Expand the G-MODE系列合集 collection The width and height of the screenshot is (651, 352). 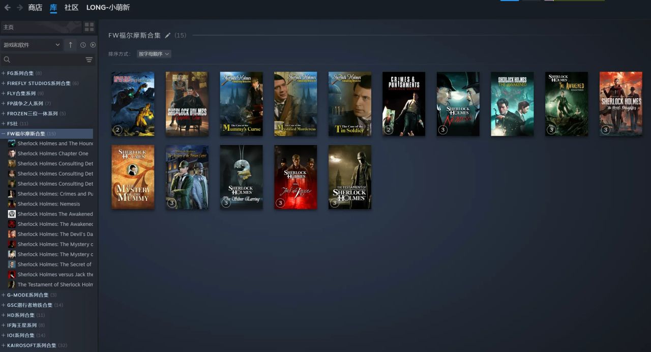point(3,295)
